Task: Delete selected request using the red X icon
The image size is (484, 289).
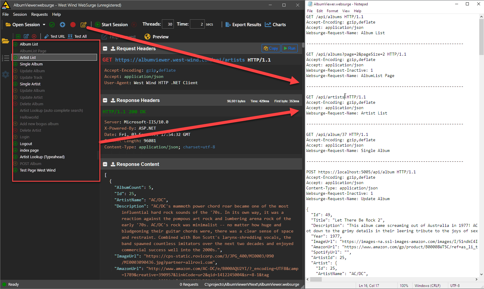Action: 34,36
